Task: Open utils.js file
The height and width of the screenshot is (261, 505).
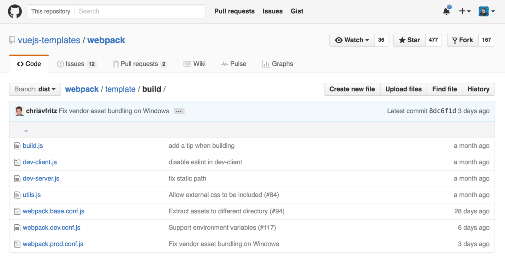Action: [x=32, y=195]
